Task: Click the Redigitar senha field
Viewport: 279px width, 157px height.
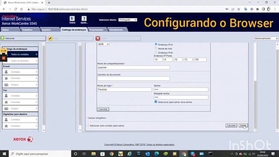Action: coord(181,97)
